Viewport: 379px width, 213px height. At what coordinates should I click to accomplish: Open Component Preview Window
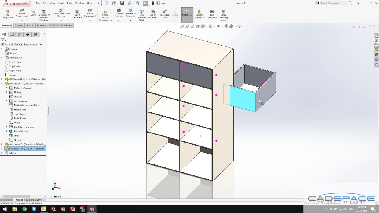pos(44,16)
